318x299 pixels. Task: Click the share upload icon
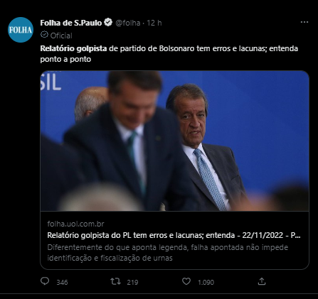pos(262,281)
